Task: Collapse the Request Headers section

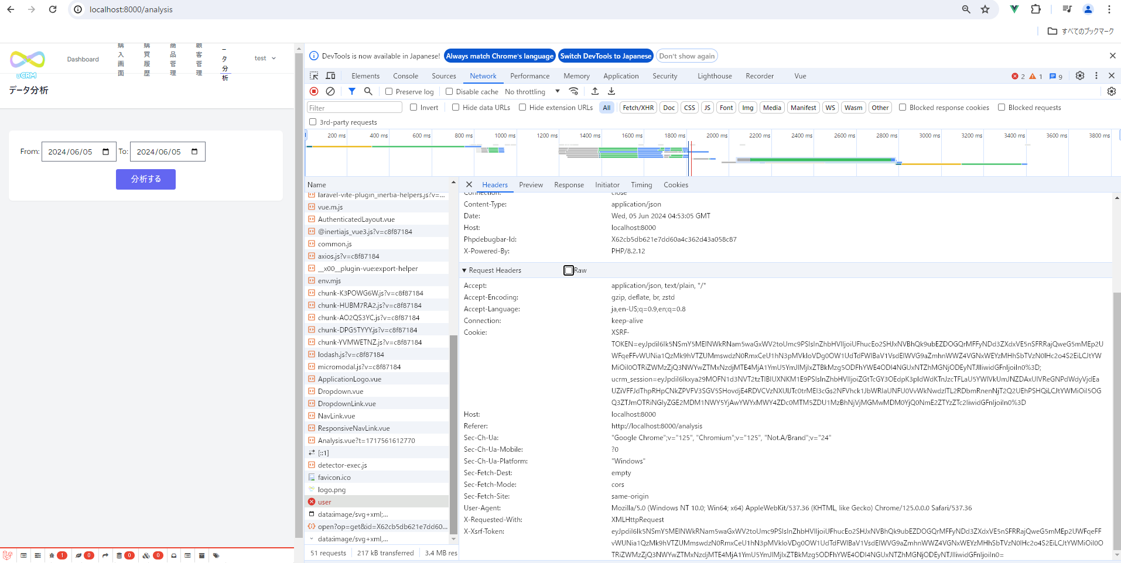Action: [x=464, y=270]
